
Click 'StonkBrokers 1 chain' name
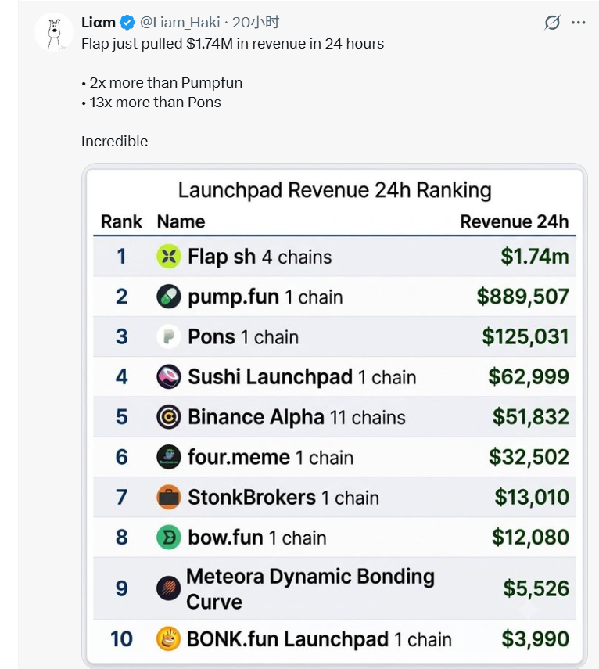284,498
